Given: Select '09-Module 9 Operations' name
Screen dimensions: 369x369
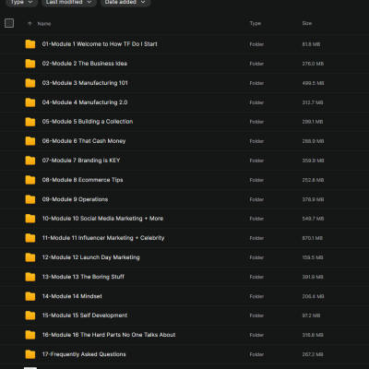Looking at the screenshot, I should 75,199.
